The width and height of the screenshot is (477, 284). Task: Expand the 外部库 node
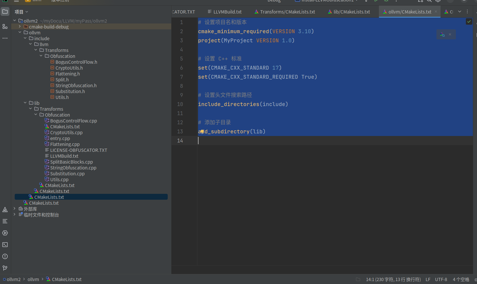pos(14,209)
